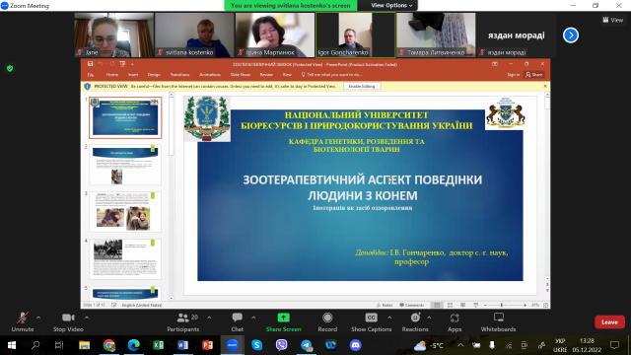Screen dimensions: 631x355
Task: Open Viber from the taskbar
Action: coord(281,345)
